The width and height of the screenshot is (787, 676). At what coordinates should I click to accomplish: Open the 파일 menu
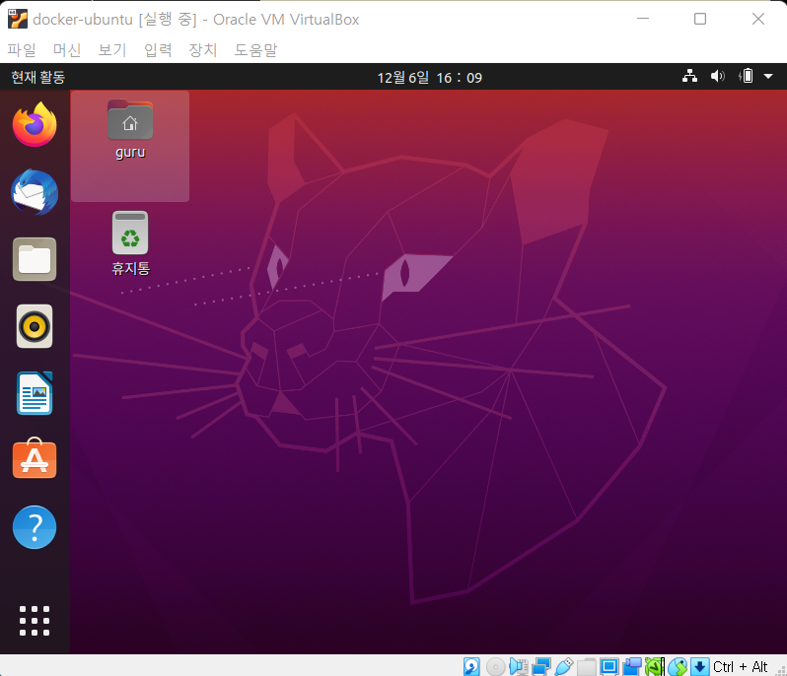22,49
